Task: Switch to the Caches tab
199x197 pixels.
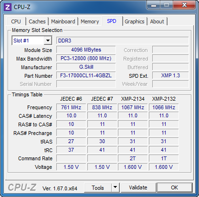Action: click(x=37, y=21)
